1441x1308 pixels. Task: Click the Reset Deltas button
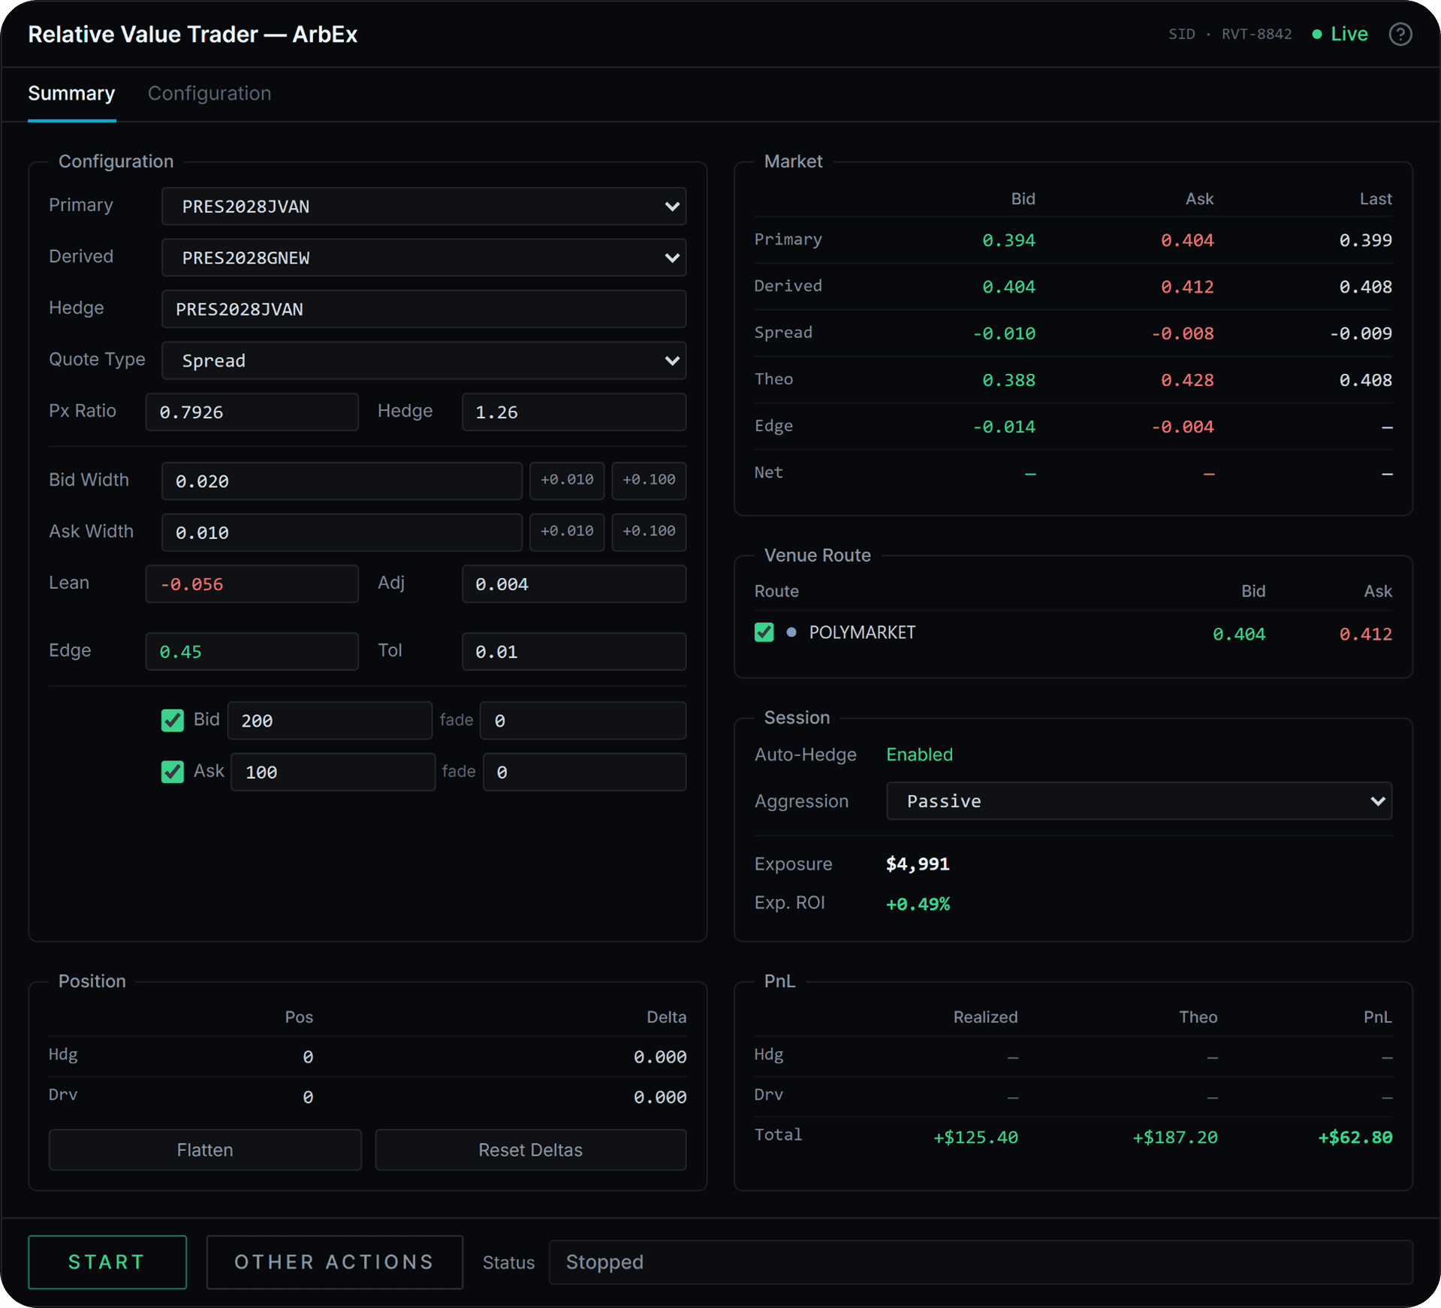coord(530,1150)
